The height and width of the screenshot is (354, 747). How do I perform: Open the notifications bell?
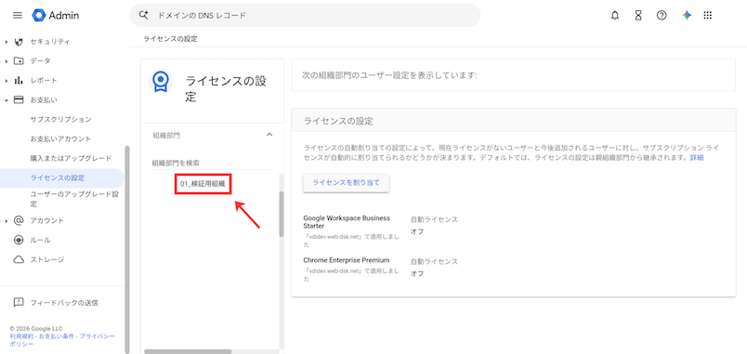tap(615, 15)
